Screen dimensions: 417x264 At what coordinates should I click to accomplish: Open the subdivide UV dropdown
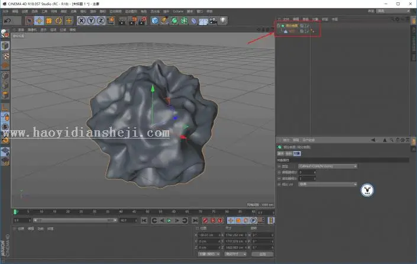click(328, 184)
